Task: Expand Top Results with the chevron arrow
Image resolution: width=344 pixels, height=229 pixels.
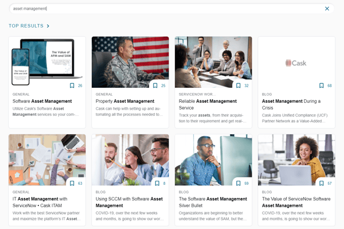Action: 48,26
